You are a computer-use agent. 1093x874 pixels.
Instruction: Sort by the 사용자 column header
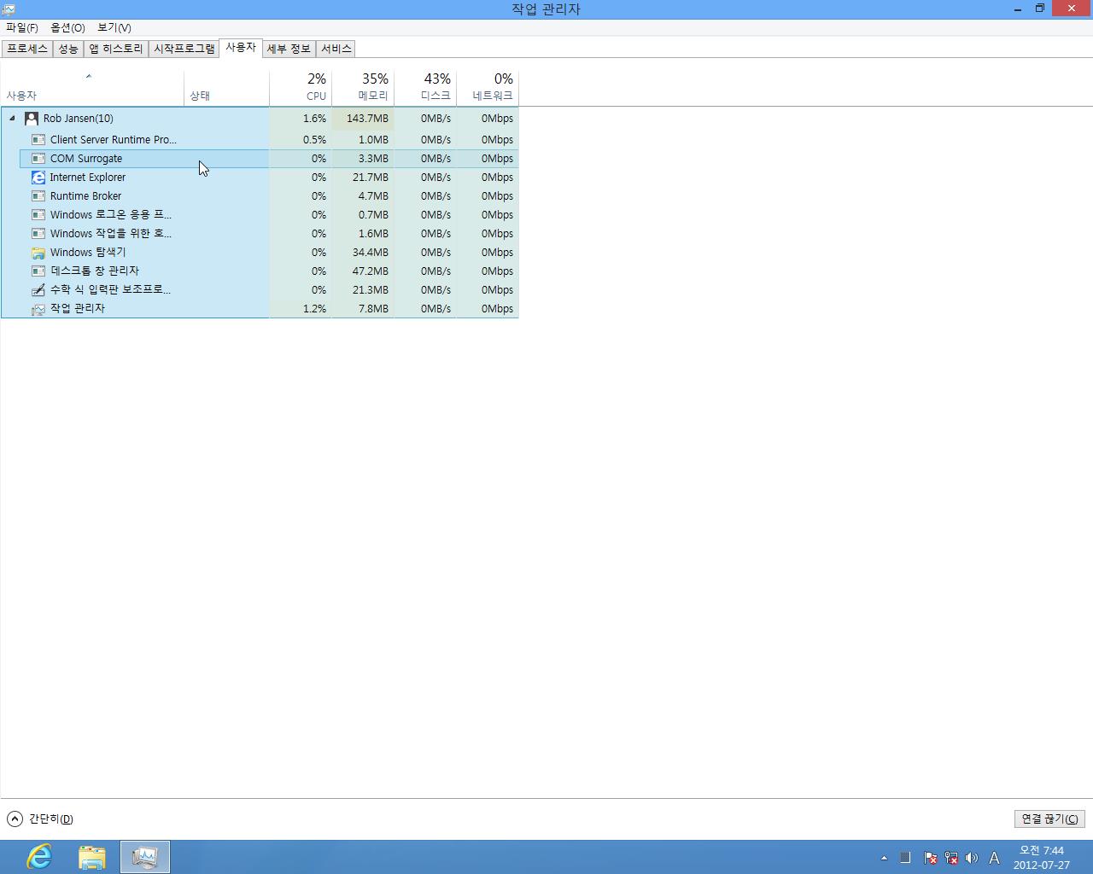click(92, 88)
